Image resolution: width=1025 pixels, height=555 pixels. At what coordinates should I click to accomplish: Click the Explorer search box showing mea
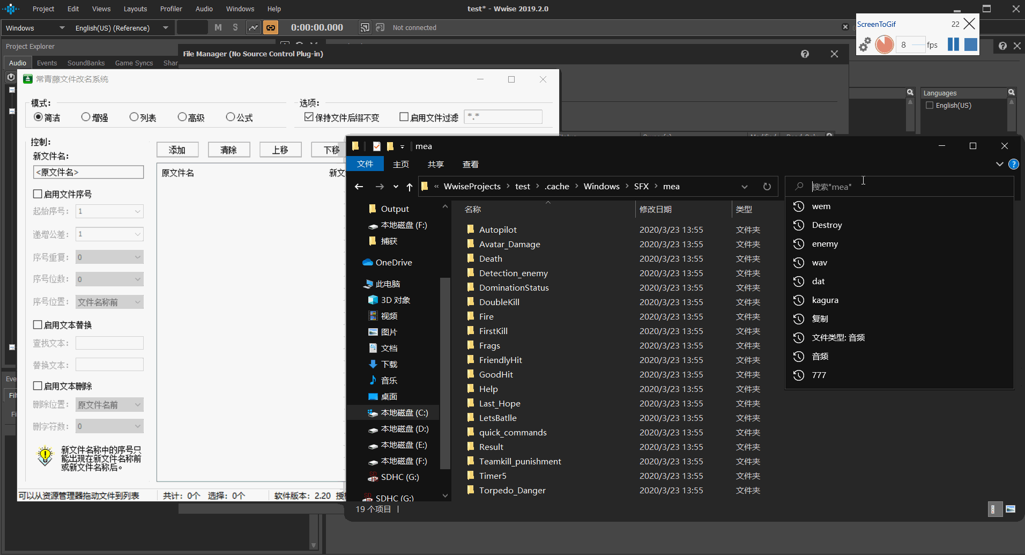(x=885, y=187)
